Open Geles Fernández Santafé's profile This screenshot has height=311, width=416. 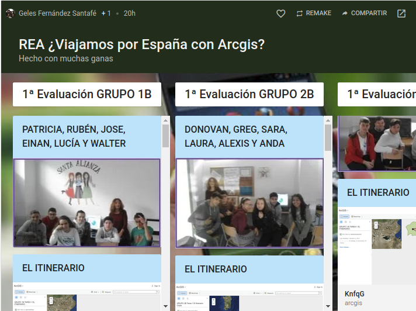tap(57, 13)
